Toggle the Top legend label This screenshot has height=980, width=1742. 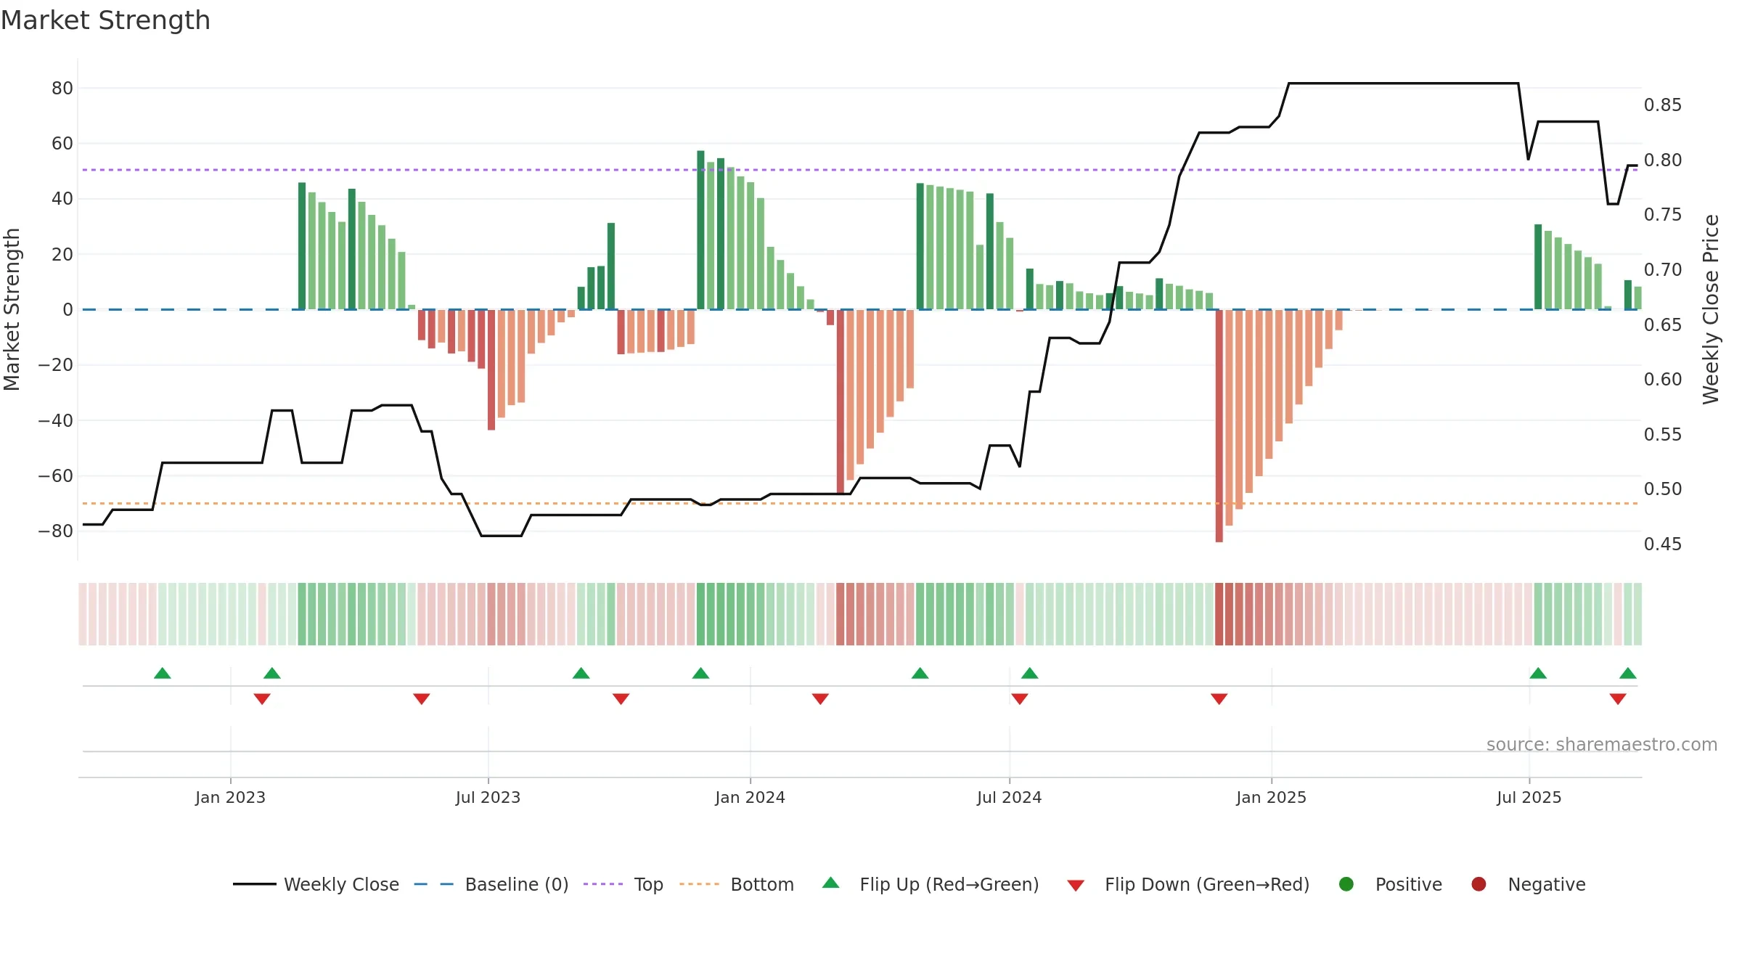(649, 885)
